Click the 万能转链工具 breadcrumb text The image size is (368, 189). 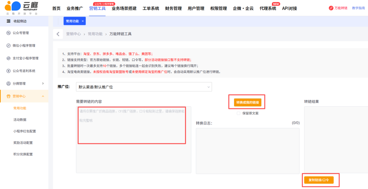click(x=121, y=34)
